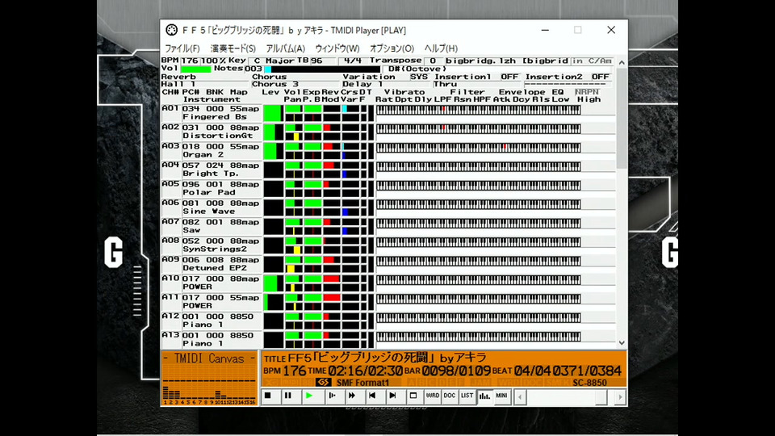Open the LIST playlist window
This screenshot has width=775, height=436.
tap(467, 396)
